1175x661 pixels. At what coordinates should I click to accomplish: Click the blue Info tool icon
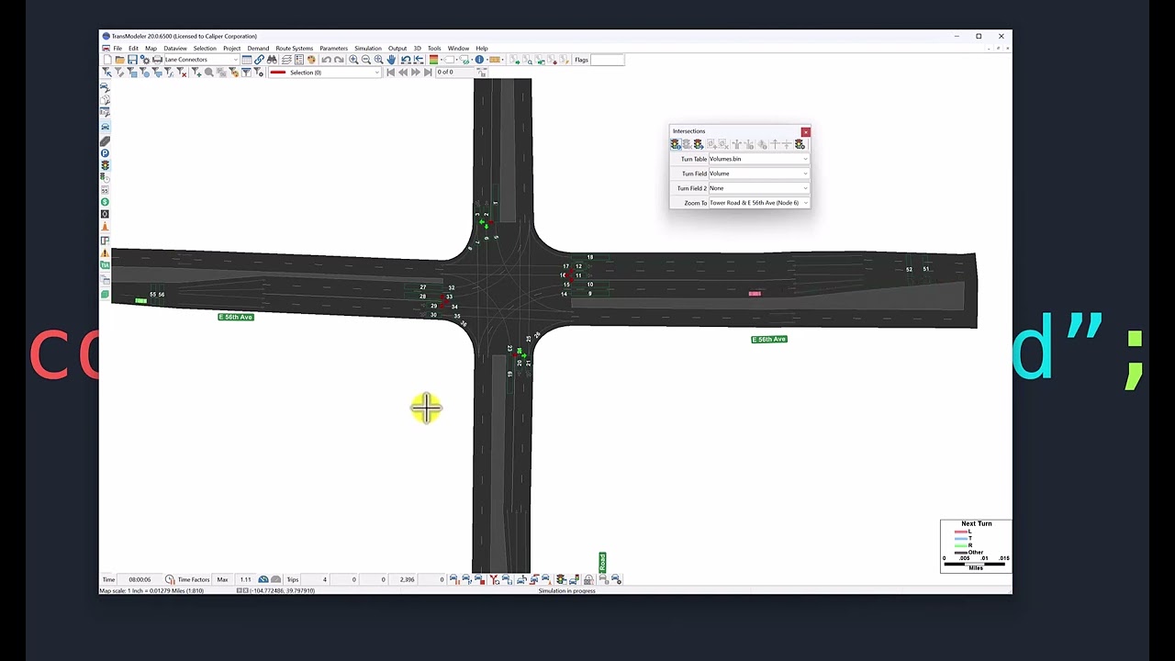[479, 60]
